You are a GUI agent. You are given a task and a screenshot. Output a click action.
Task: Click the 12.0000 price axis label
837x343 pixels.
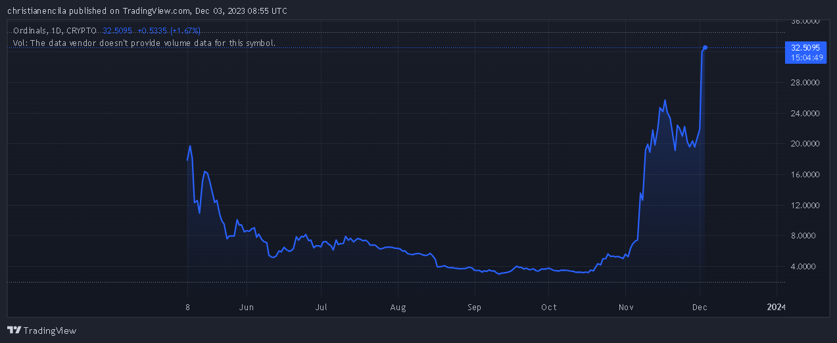click(805, 205)
